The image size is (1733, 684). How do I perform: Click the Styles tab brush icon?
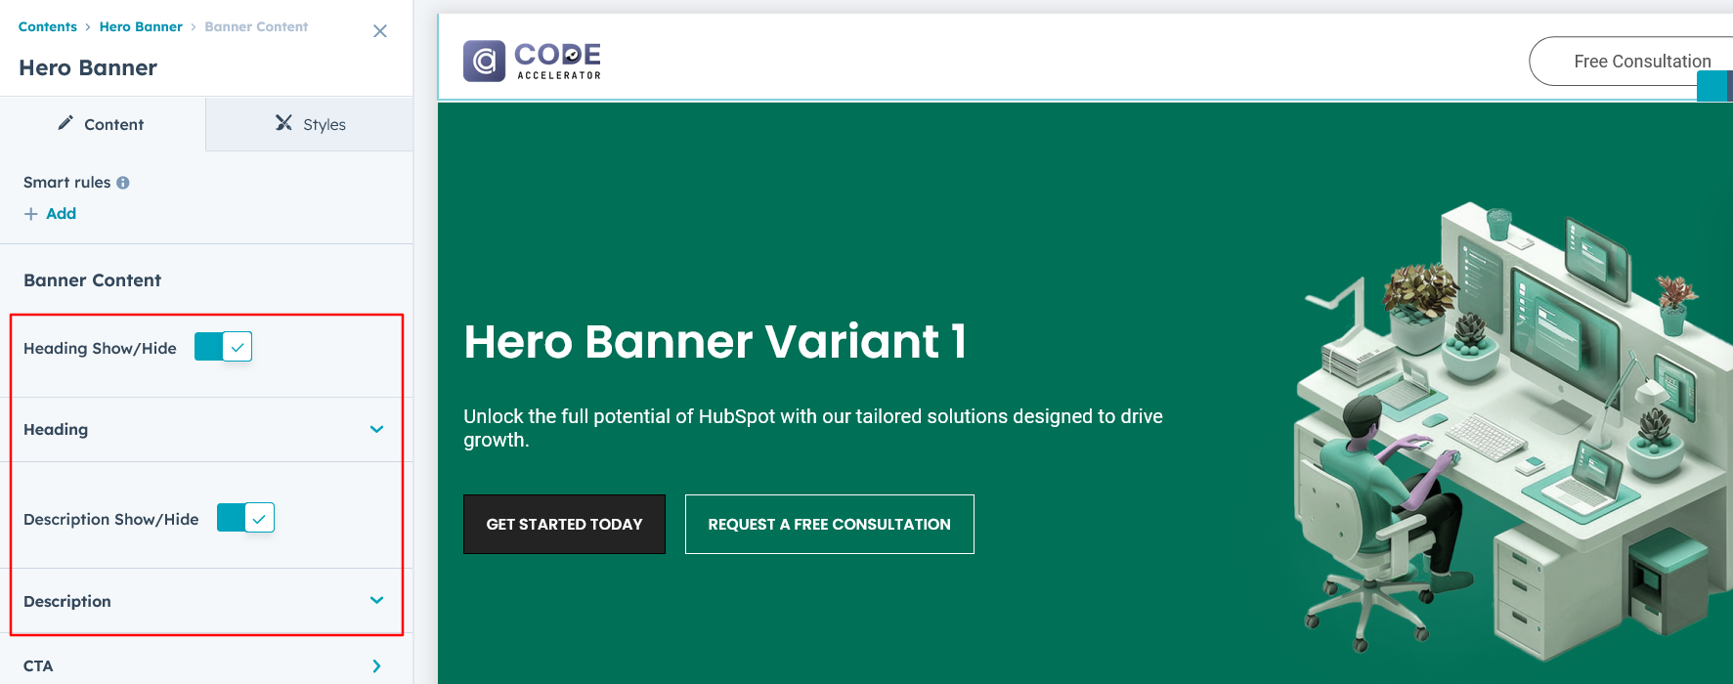click(x=283, y=123)
